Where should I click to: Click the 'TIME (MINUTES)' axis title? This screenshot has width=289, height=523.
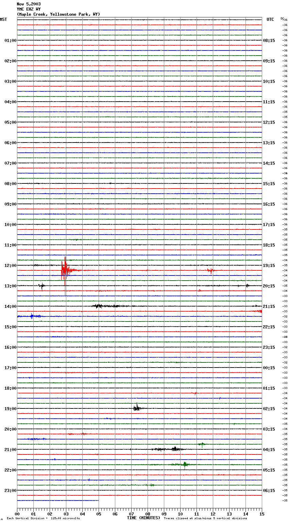pos(143,518)
